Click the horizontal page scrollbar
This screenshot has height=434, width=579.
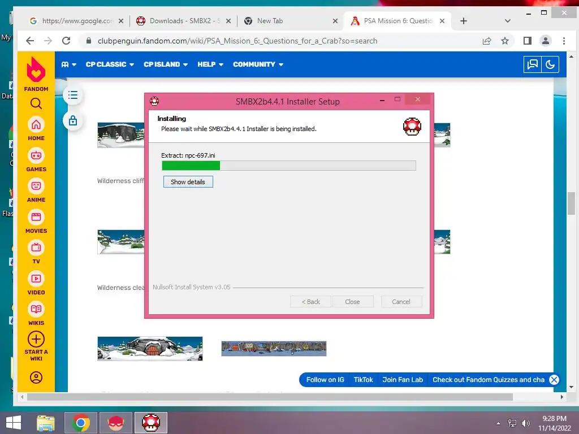click(270, 397)
